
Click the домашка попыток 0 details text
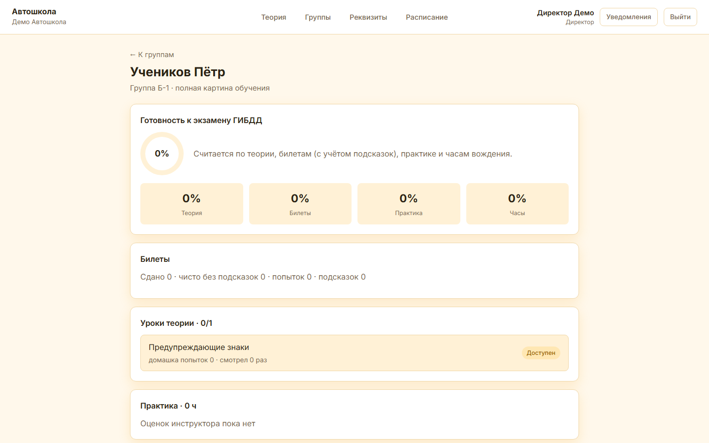[208, 360]
